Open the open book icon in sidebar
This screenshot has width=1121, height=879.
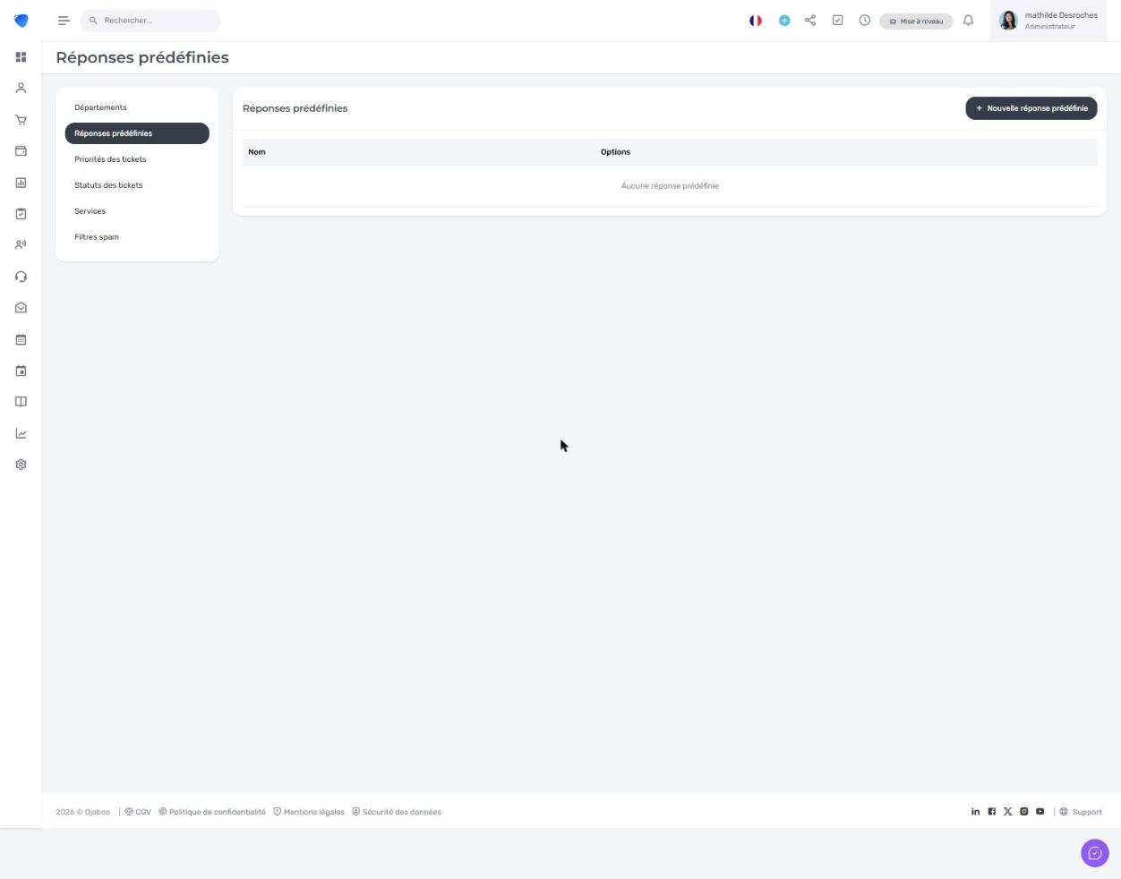(x=21, y=402)
